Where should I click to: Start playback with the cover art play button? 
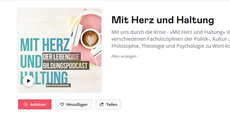[29, 81]
